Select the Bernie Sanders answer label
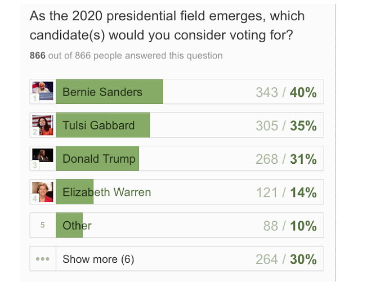The width and height of the screenshot is (367, 291). click(x=102, y=92)
